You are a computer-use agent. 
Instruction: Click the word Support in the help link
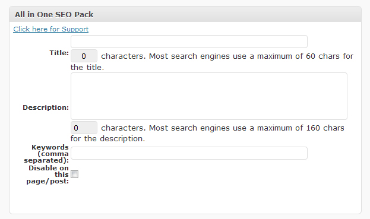pyautogui.click(x=75, y=29)
